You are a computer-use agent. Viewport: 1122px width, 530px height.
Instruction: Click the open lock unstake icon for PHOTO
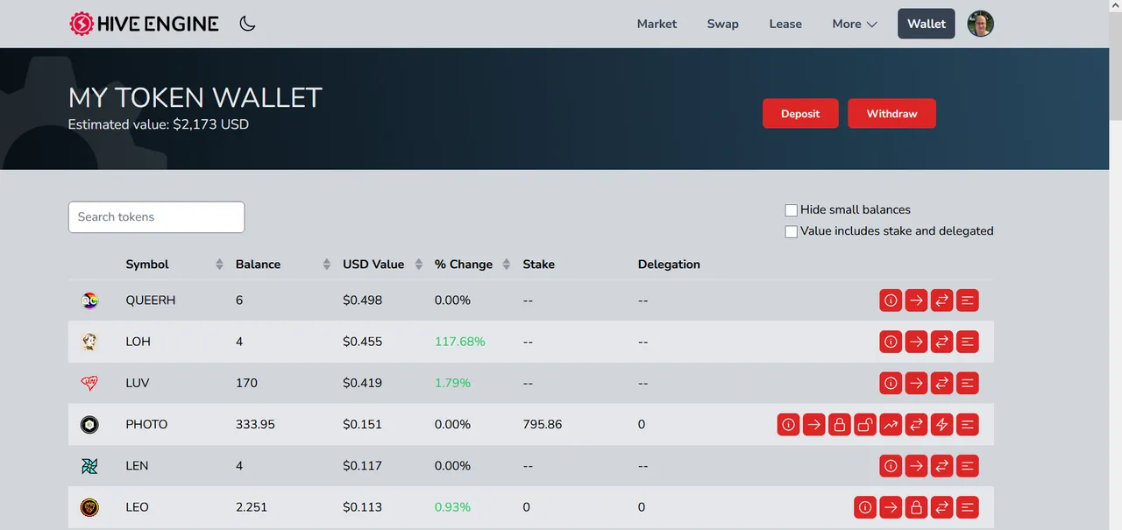865,425
